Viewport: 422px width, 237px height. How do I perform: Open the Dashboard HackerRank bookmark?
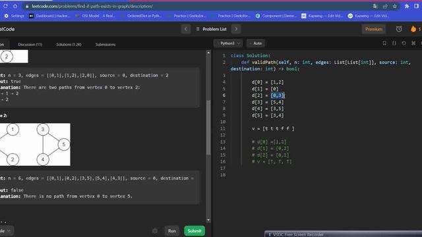coord(49,16)
